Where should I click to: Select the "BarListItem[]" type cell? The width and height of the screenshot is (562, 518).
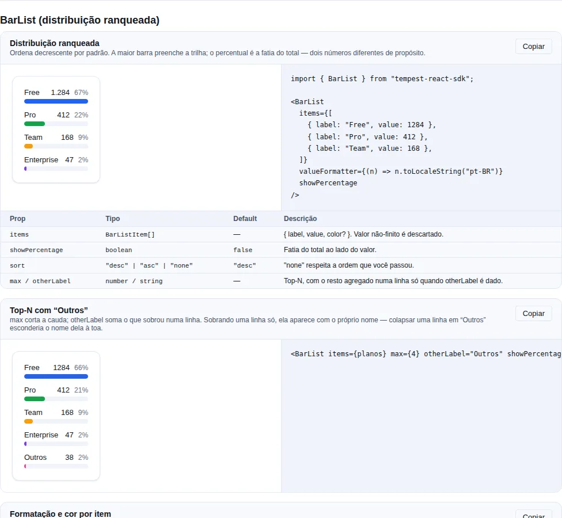pyautogui.click(x=130, y=235)
